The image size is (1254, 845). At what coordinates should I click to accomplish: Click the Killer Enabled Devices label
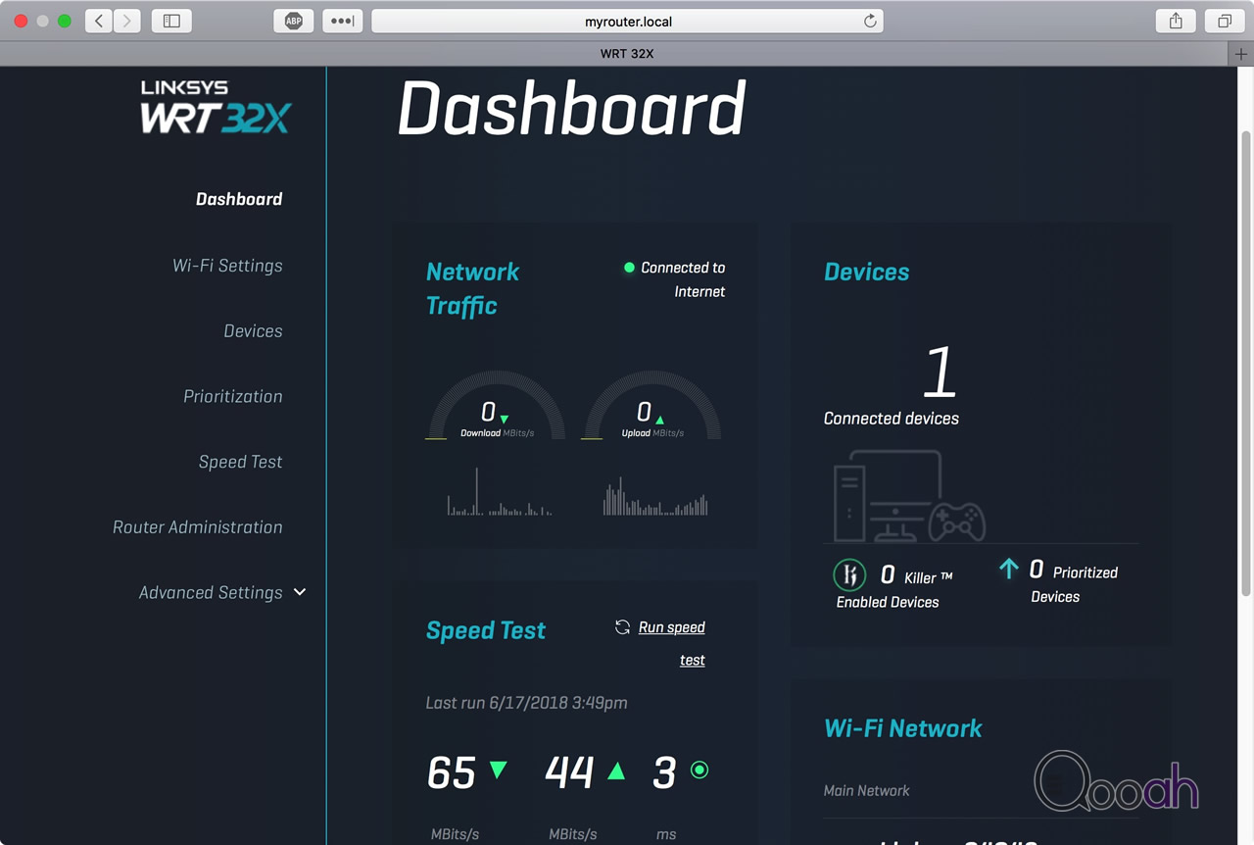coord(893,589)
